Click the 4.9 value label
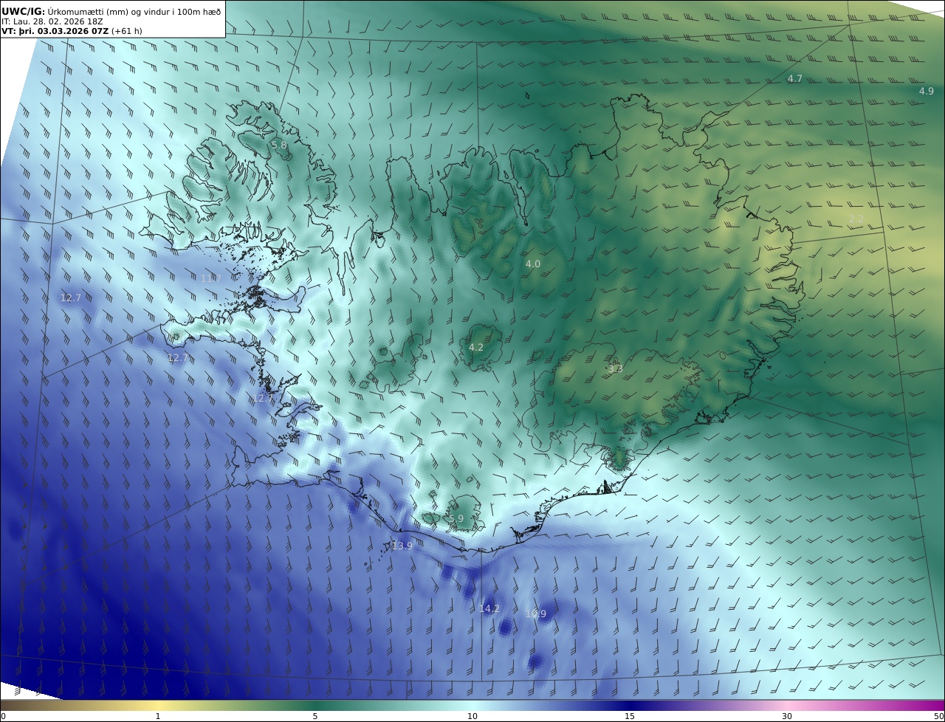Screen dimensions: 945x722 [926, 91]
